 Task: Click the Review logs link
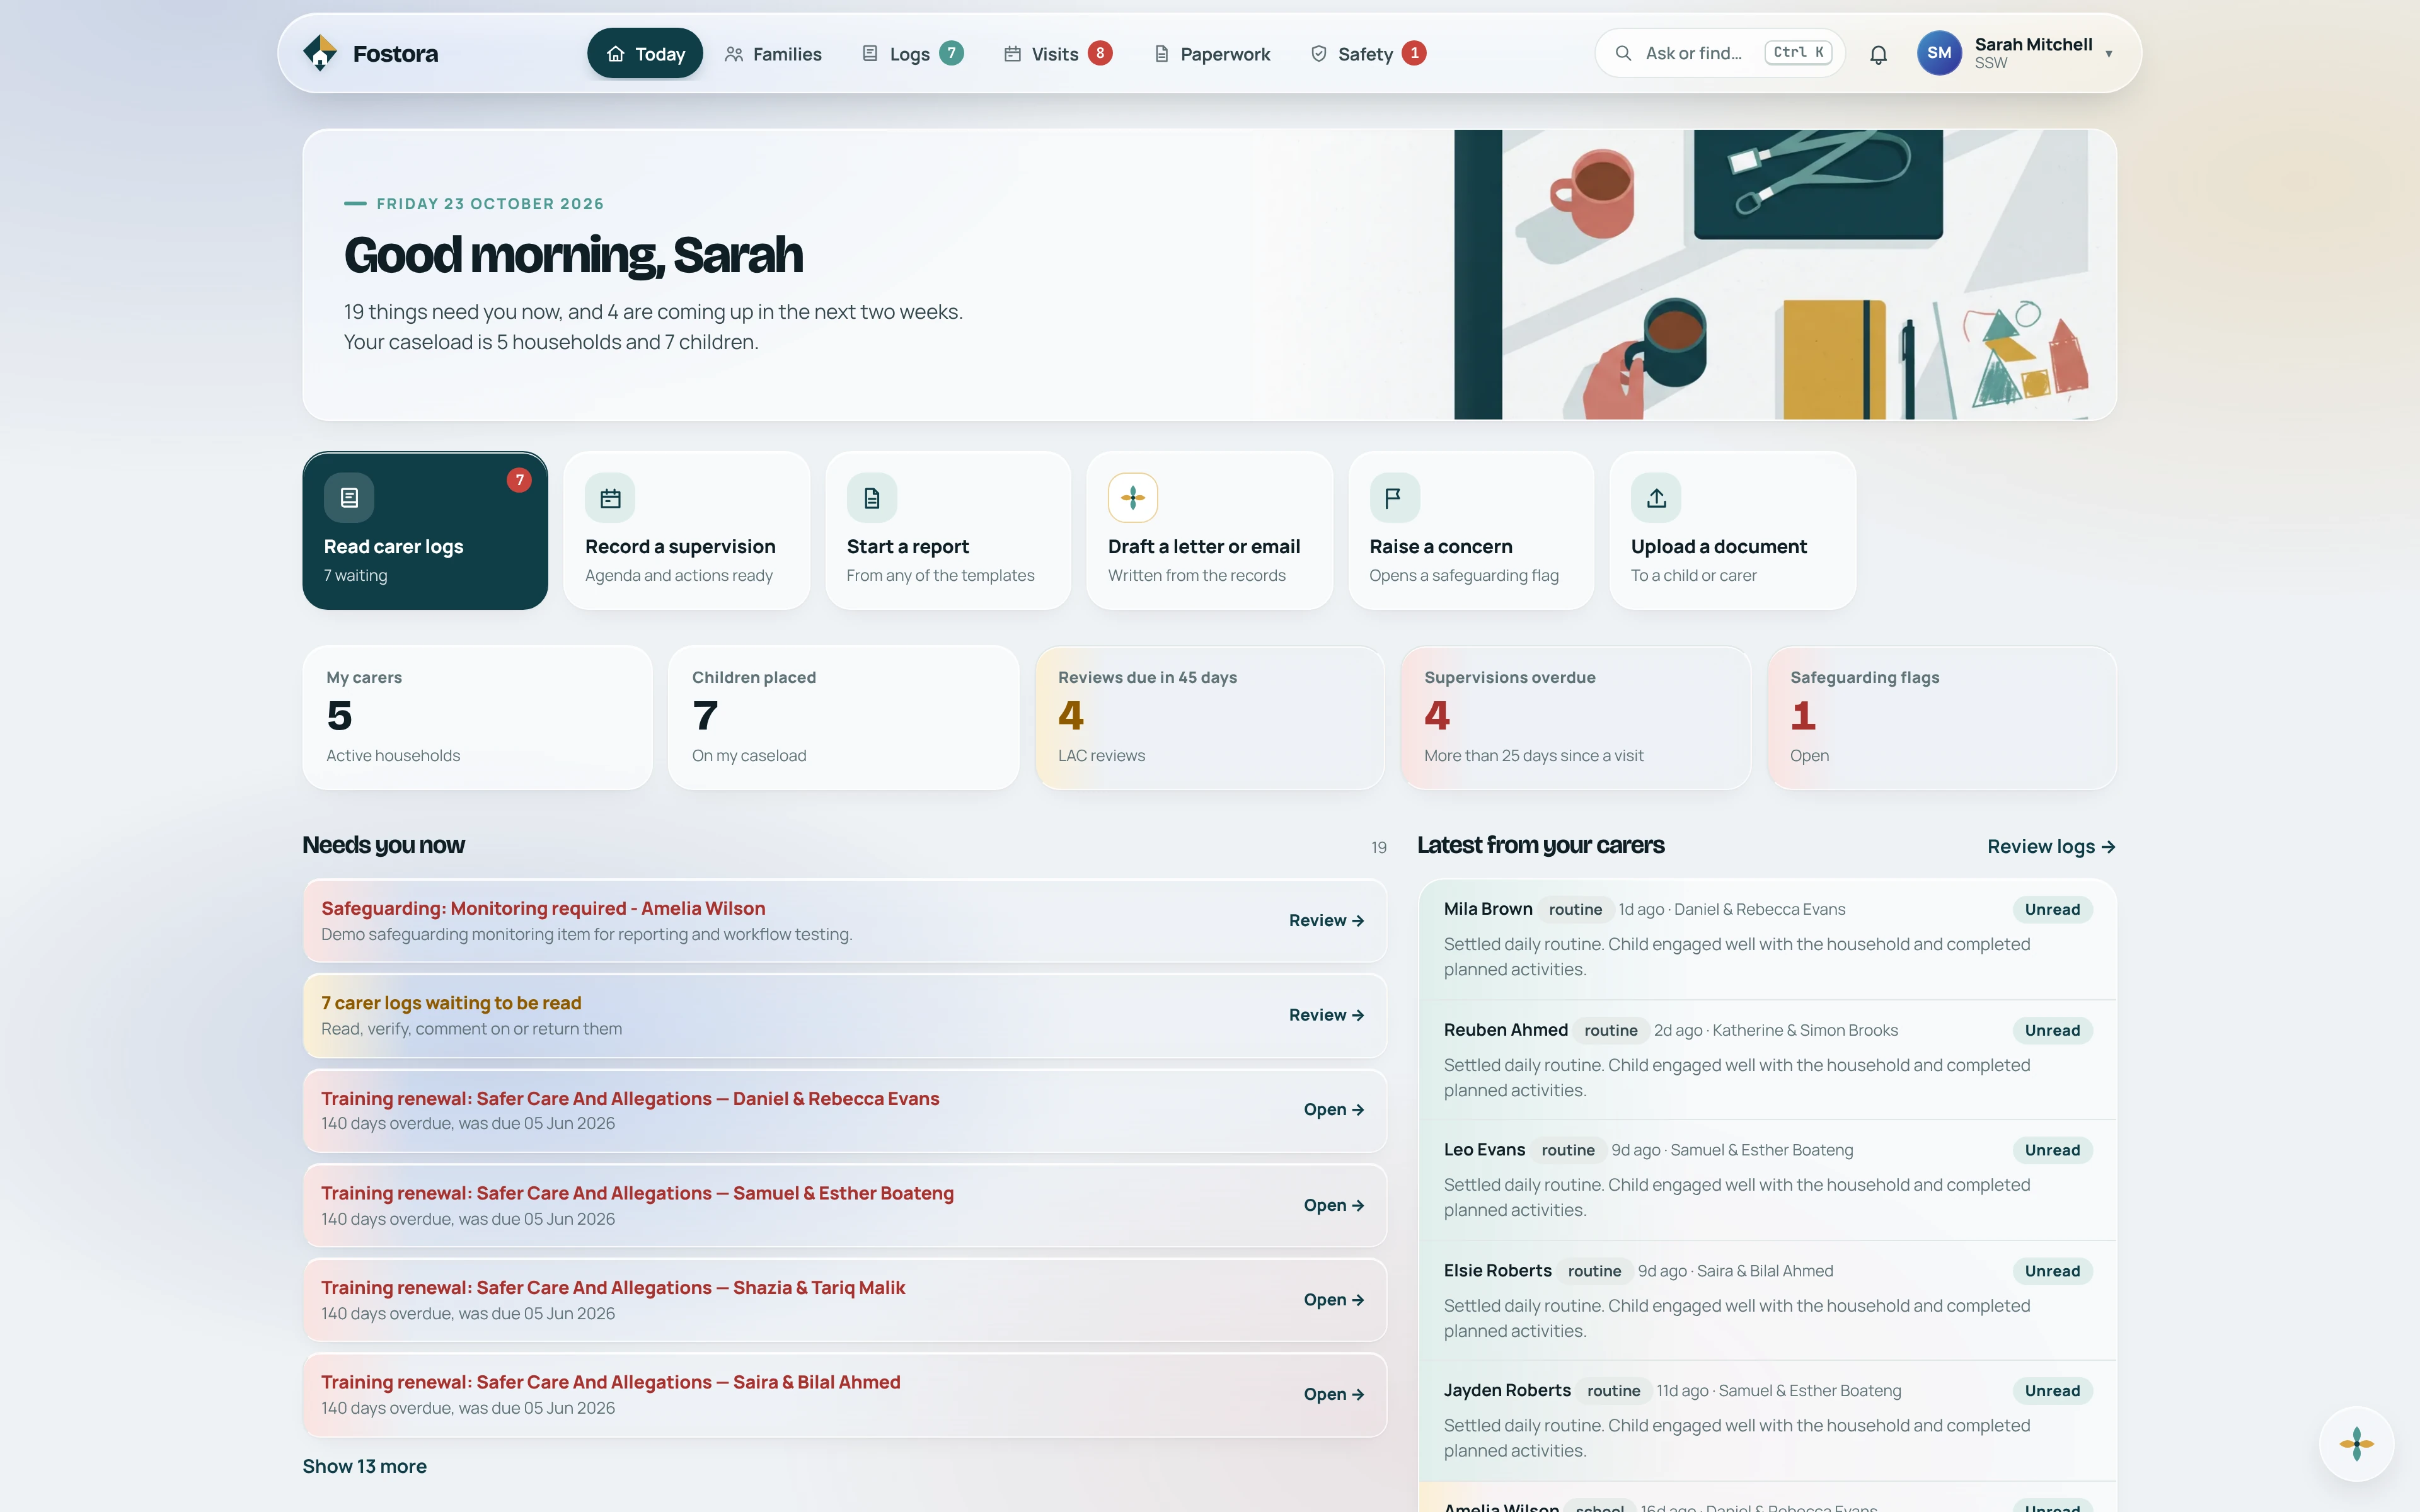[2051, 846]
